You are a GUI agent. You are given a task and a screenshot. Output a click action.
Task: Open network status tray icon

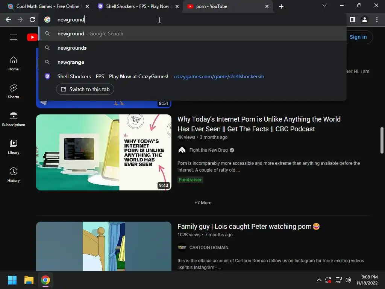pos(339,280)
